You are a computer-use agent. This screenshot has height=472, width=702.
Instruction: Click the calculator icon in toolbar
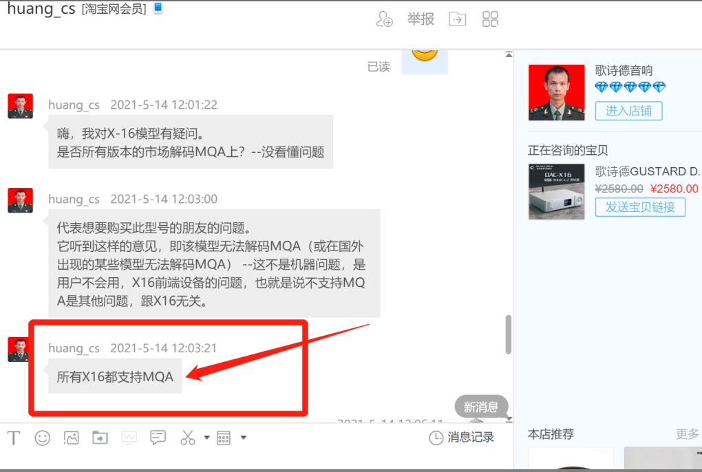click(224, 438)
